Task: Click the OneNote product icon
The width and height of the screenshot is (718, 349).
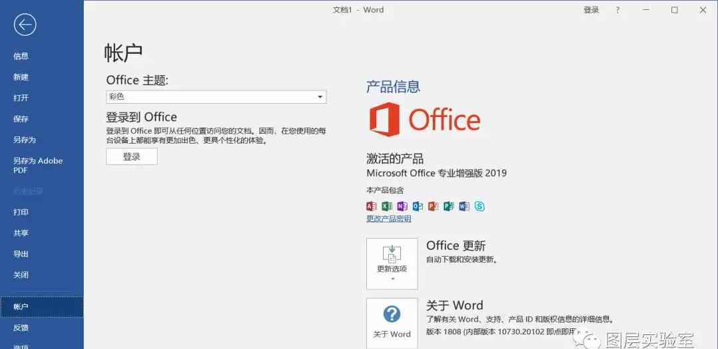Action: pyautogui.click(x=402, y=206)
